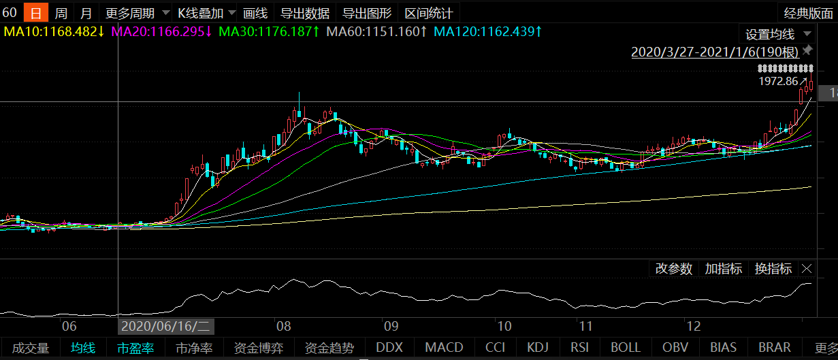Click 换指标 to change the indicator
838x360 pixels.
[x=773, y=269]
